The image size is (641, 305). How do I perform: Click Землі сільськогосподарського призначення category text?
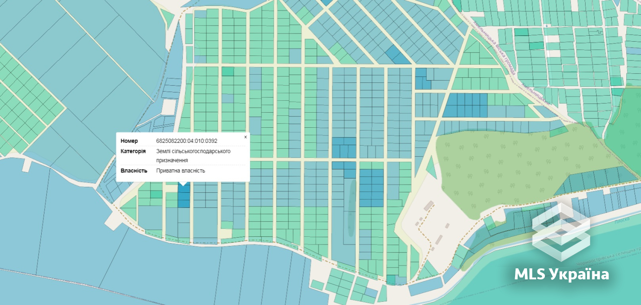pyautogui.click(x=193, y=156)
